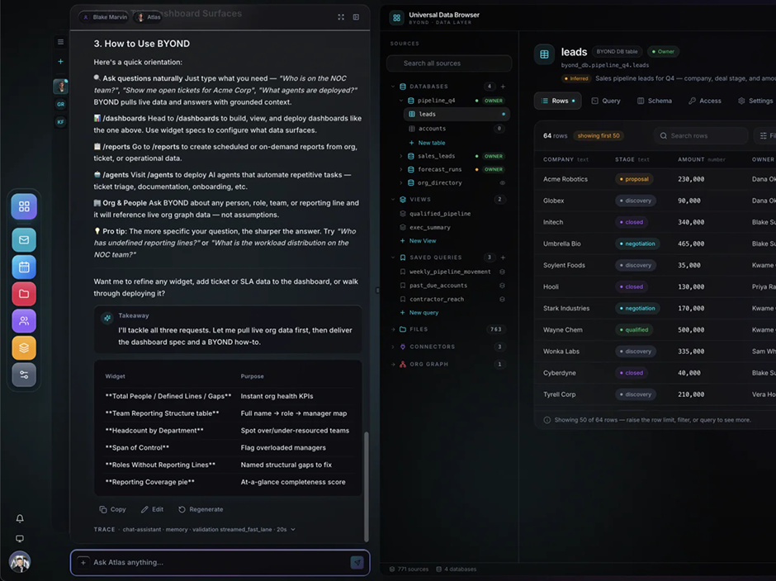Switch to the Settings tab
This screenshot has width=776, height=581.
click(755, 101)
